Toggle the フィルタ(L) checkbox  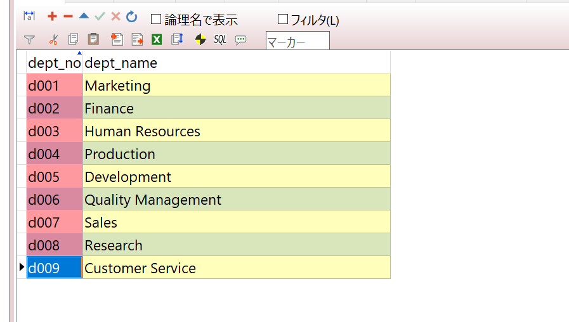tap(283, 19)
